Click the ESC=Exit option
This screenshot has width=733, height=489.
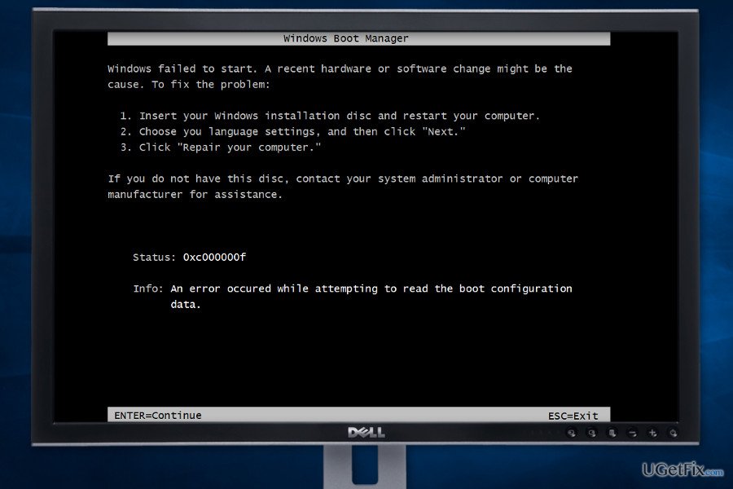(573, 416)
